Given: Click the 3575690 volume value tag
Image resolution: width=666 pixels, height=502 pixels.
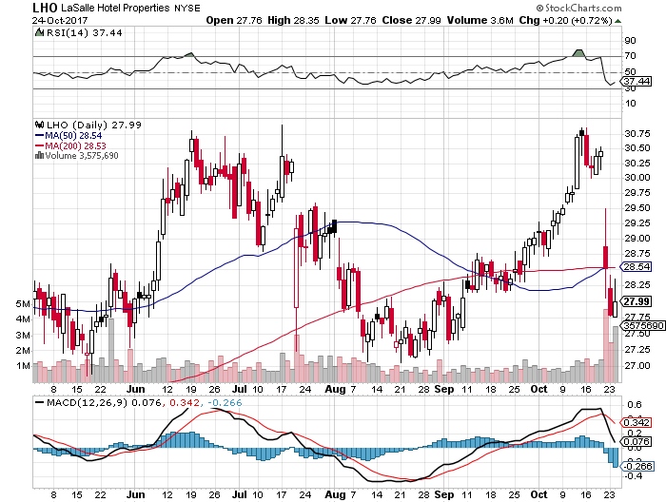Looking at the screenshot, I should [x=636, y=325].
